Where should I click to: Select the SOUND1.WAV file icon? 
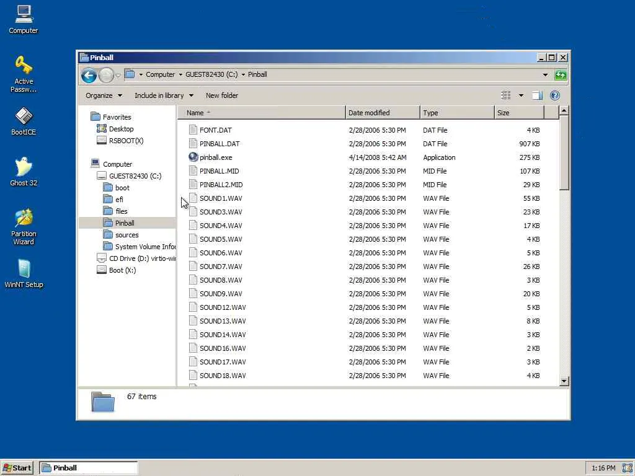tap(193, 198)
